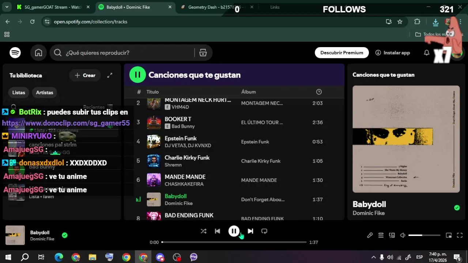The height and width of the screenshot is (263, 468).
Task: Toggle liked checkmark in the right Babydoll panel
Action: coord(457,208)
